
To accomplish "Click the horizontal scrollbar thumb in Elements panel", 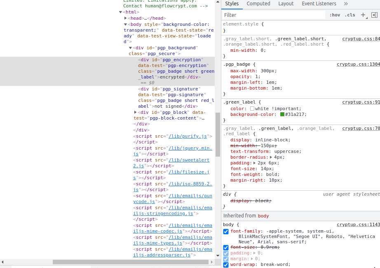I will [131, 262].
